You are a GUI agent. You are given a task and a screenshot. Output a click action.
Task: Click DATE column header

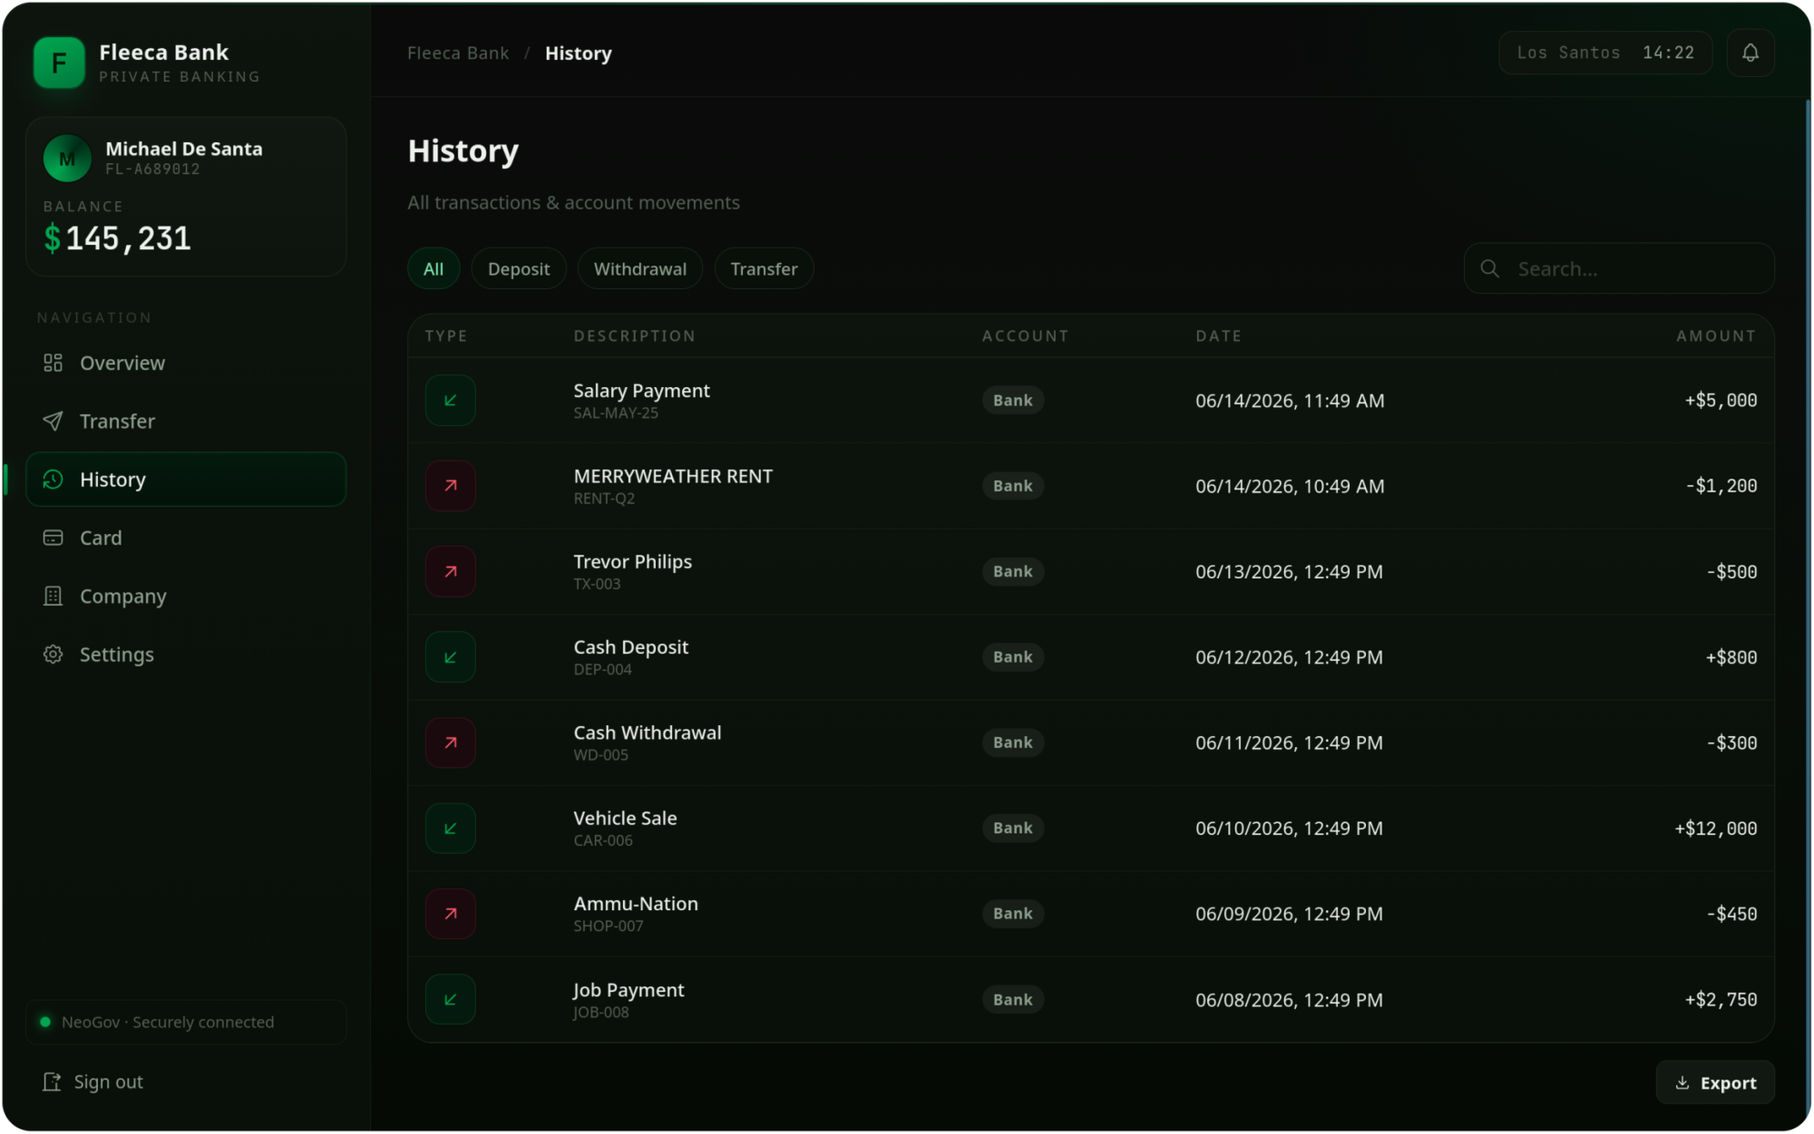[1218, 335]
